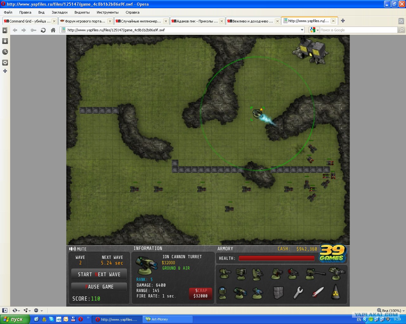Open the Правка menu
Viewport: 406px width, 324px height.
25,12
